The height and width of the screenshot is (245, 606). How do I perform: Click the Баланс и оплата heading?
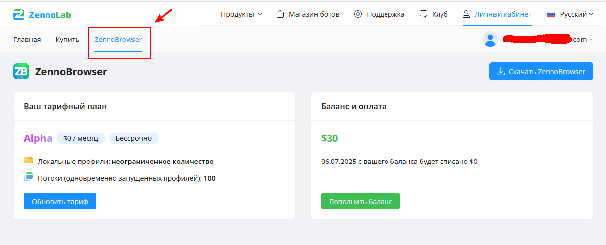tap(354, 106)
